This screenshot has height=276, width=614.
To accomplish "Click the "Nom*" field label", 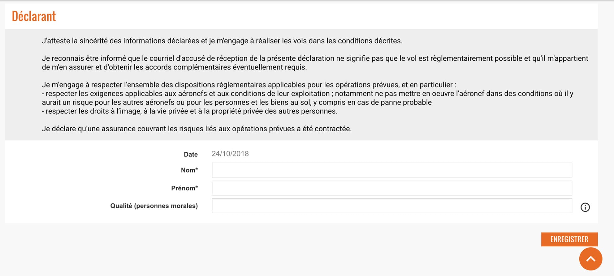I will [x=189, y=170].
